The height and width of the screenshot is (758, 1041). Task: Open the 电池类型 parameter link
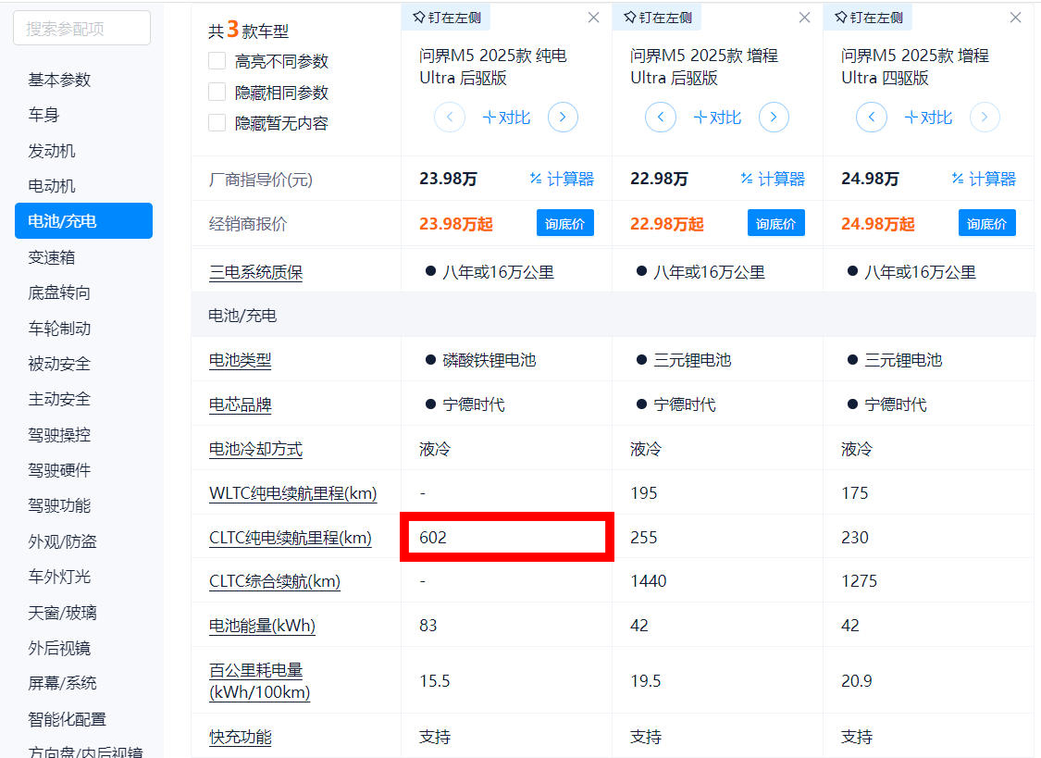tap(241, 360)
